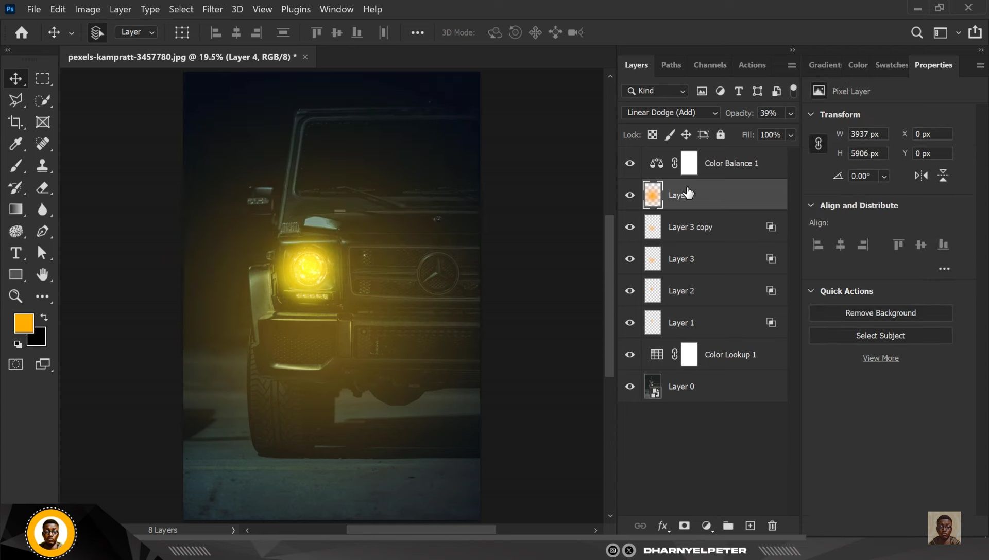This screenshot has width=989, height=560.
Task: Select the Polygonal Lasso tool
Action: click(15, 100)
